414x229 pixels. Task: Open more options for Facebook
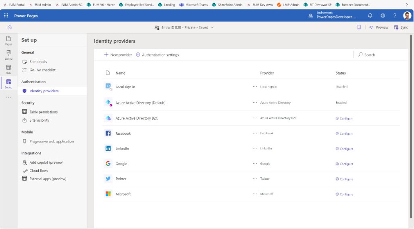(x=255, y=133)
